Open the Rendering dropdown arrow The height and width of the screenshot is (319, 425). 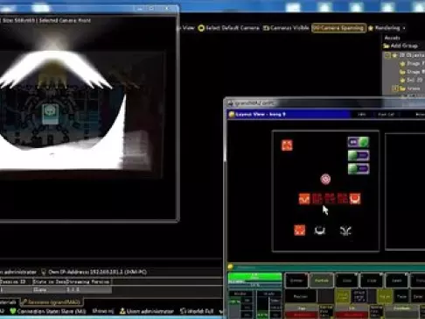404,28
